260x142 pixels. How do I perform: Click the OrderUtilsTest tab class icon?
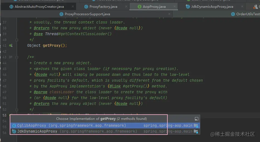pos(233,14)
